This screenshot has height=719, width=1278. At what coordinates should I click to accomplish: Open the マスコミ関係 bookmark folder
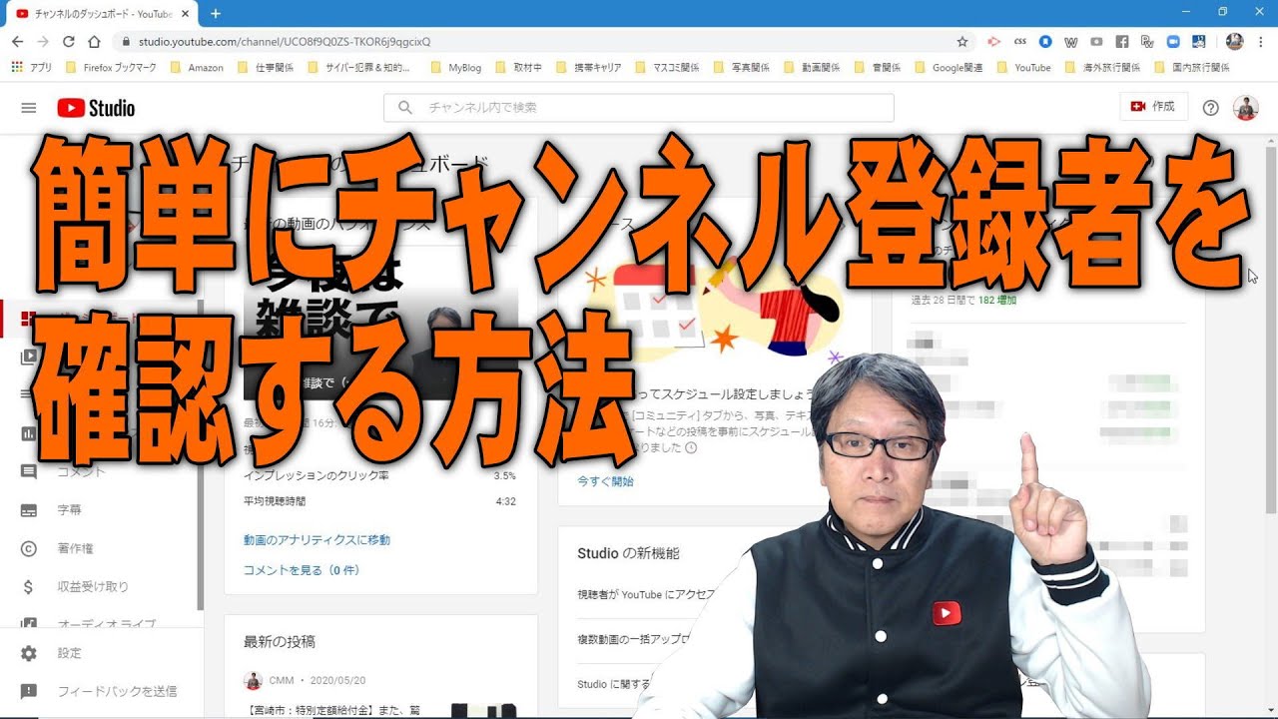point(667,68)
